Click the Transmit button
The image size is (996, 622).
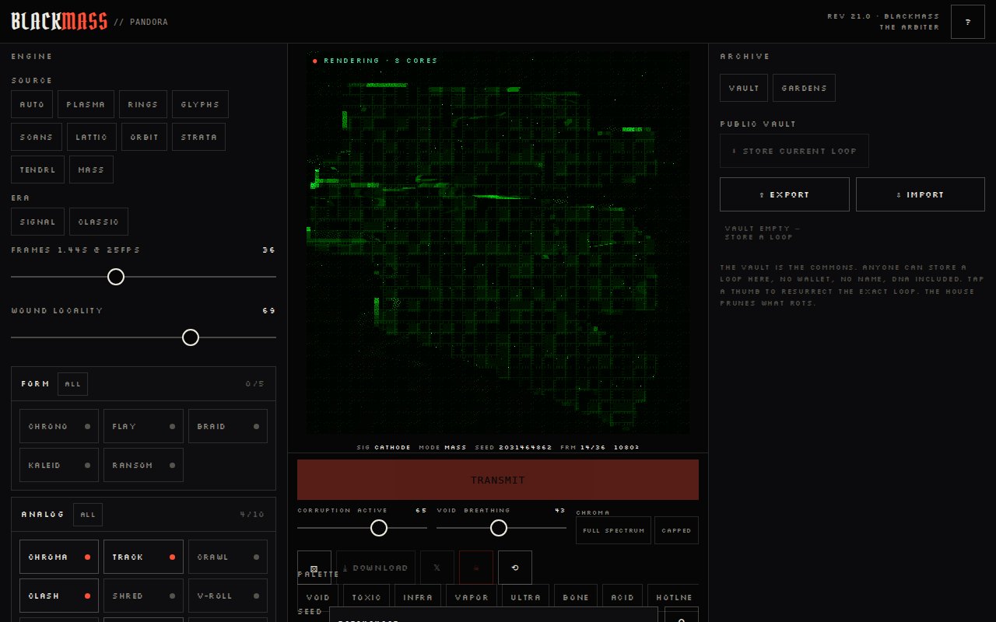click(498, 480)
